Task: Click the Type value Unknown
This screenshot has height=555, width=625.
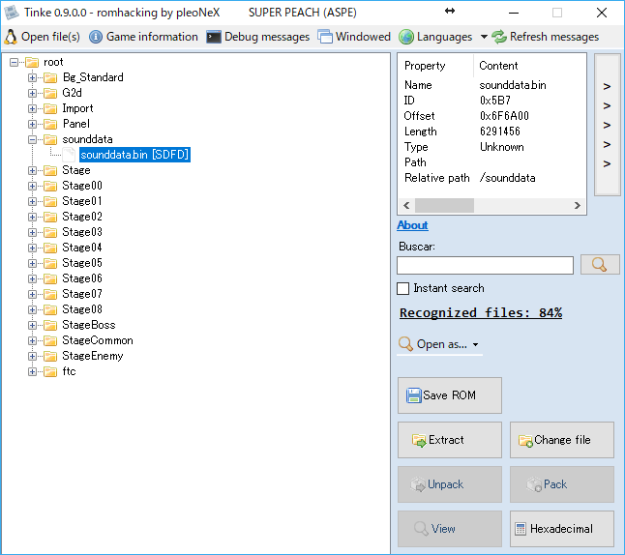Action: click(501, 147)
